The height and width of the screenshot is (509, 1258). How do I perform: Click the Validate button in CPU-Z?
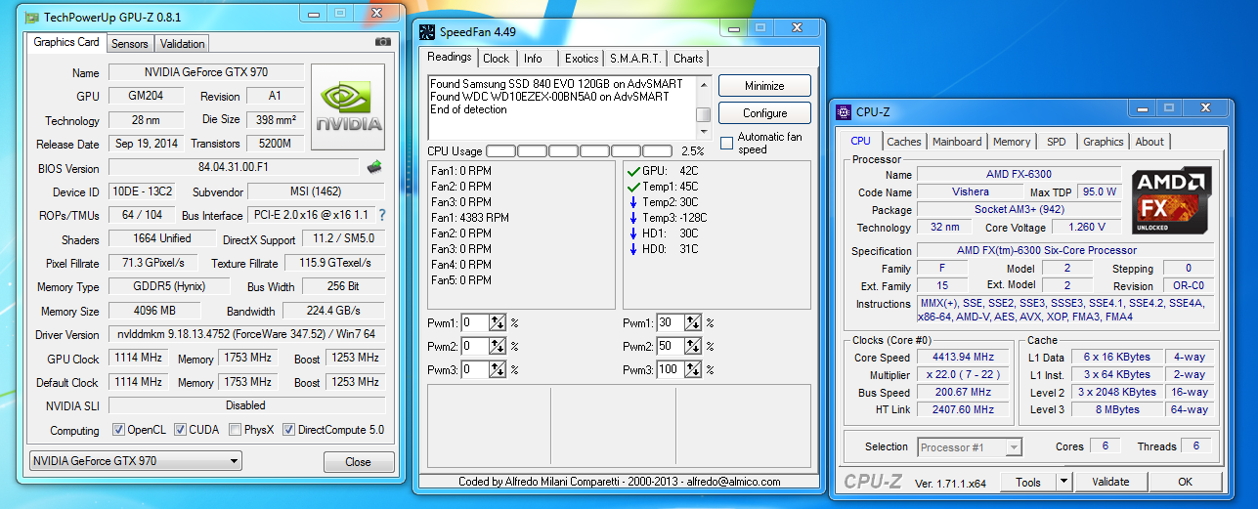click(1110, 482)
